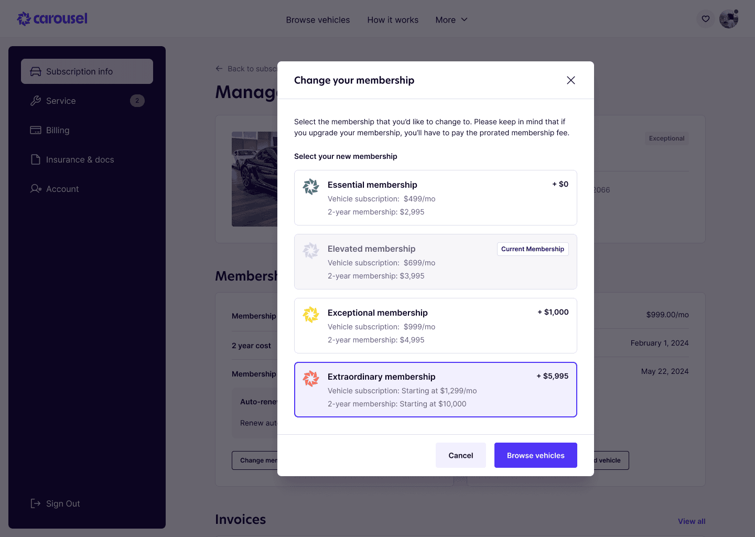This screenshot has height=537, width=755.
Task: Choose the Extraordinary membership option
Action: [x=435, y=390]
